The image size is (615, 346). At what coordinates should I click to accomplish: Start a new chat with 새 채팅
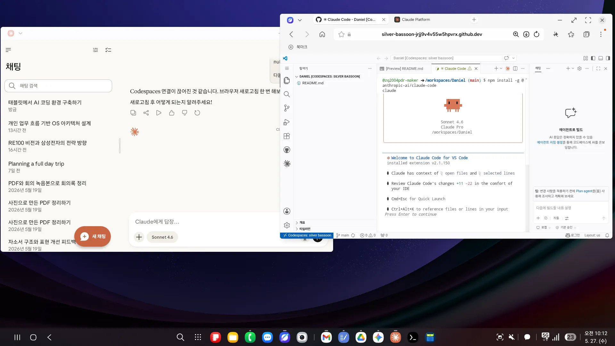[93, 236]
